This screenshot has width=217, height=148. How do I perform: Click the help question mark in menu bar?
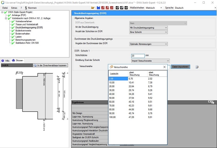[x=21, y=8]
